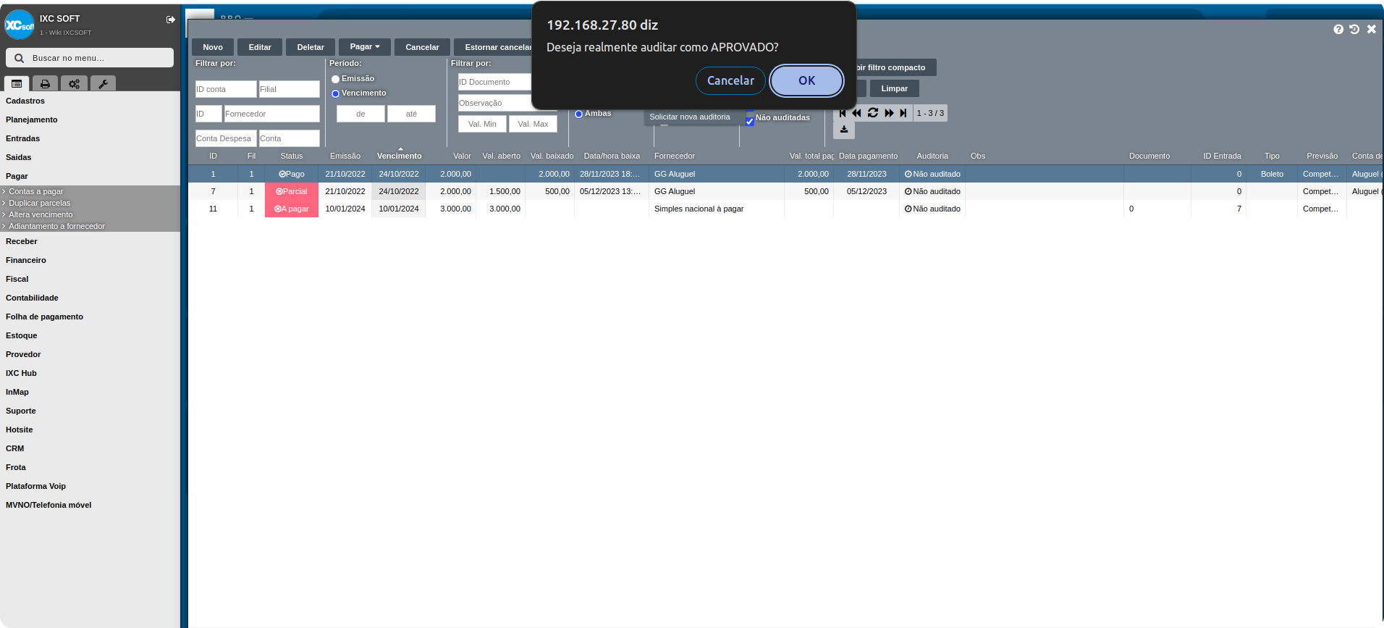Click Cancelar in the browser confirmation dialog

point(730,80)
